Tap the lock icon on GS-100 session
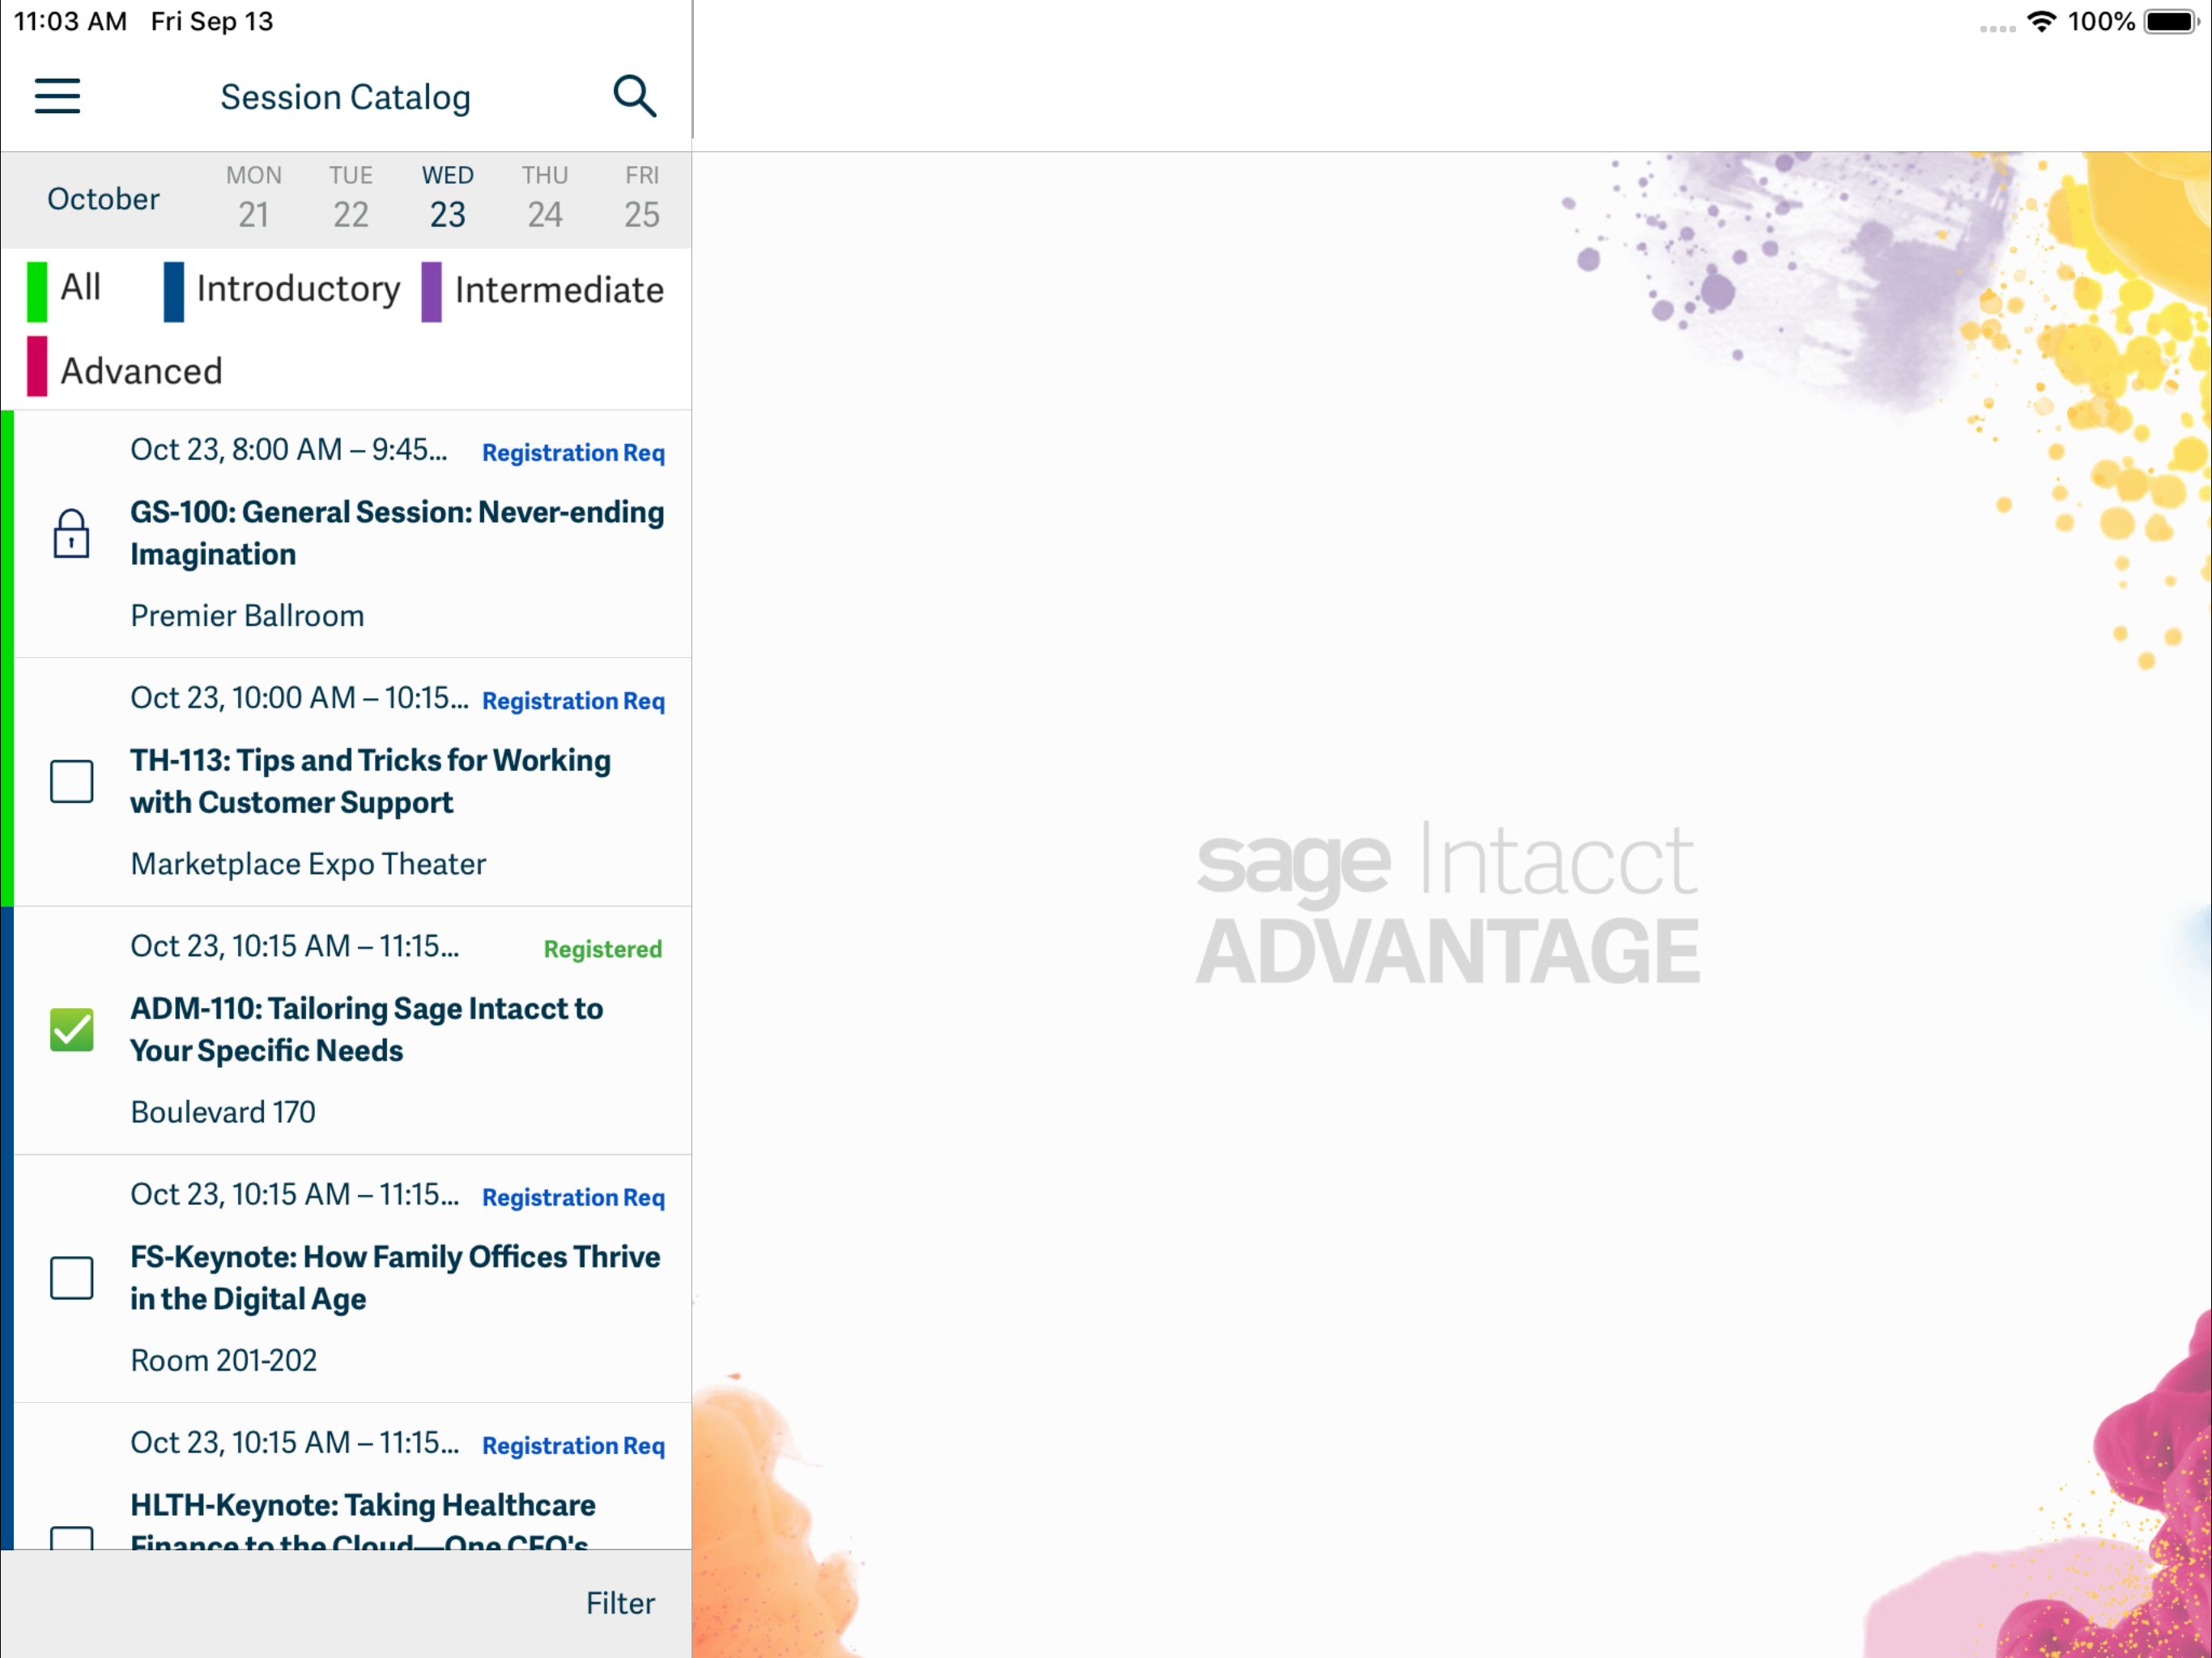This screenshot has width=2212, height=1658. tap(71, 533)
